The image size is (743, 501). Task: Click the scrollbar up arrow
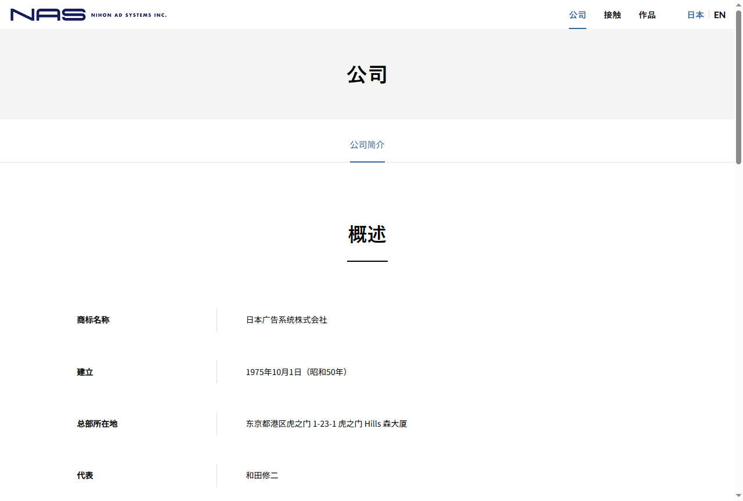click(739, 3)
